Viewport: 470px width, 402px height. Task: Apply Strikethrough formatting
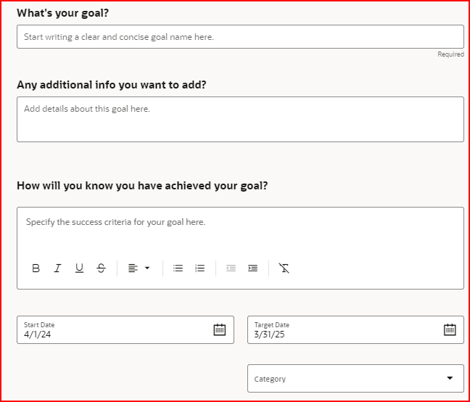coord(102,268)
